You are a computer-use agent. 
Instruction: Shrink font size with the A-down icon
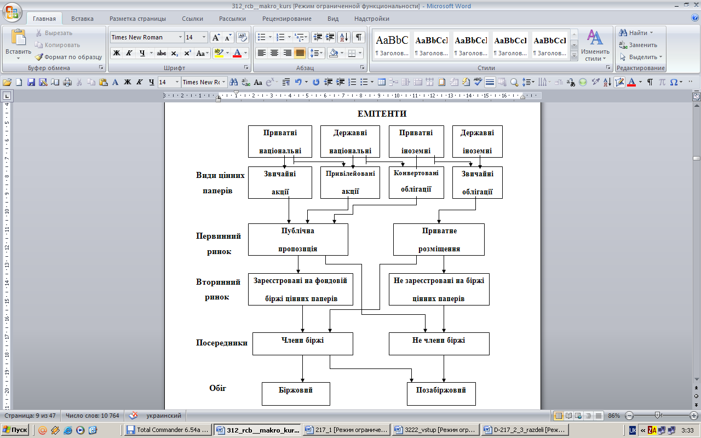[228, 37]
